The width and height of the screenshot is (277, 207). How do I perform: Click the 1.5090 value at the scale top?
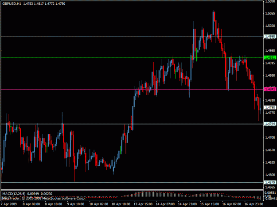click(270, 1)
